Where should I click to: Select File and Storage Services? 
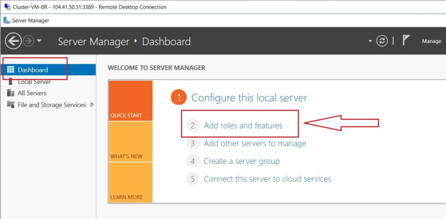[x=52, y=105]
